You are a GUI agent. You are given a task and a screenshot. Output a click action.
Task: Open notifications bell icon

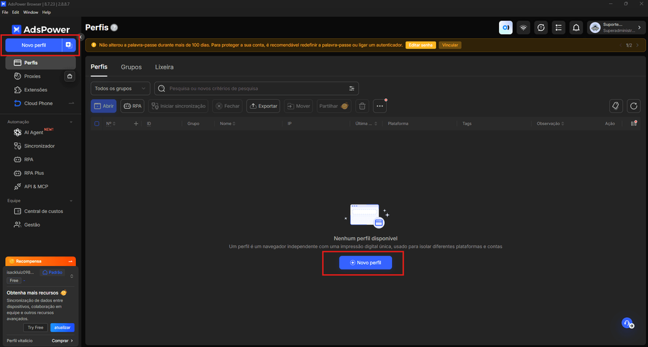(x=576, y=28)
